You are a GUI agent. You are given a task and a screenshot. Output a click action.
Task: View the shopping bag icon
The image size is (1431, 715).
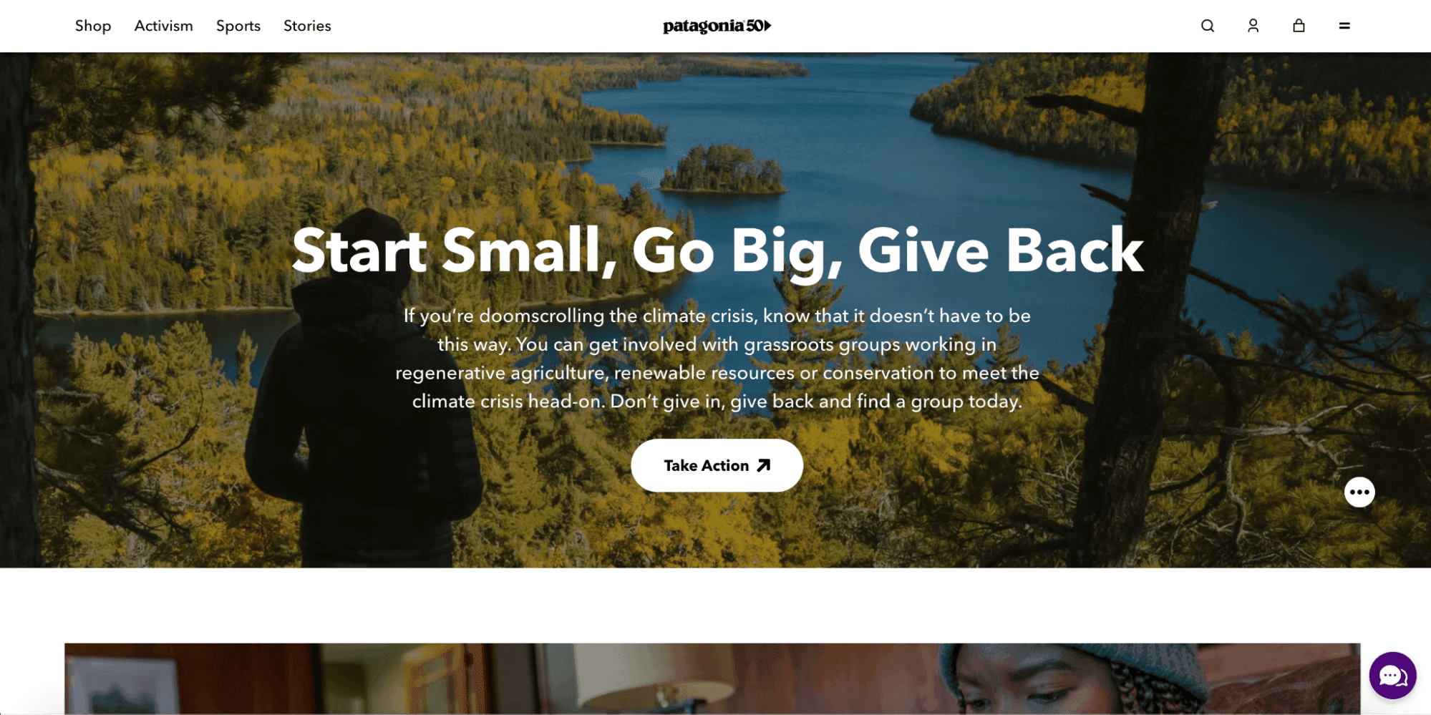1299,26
